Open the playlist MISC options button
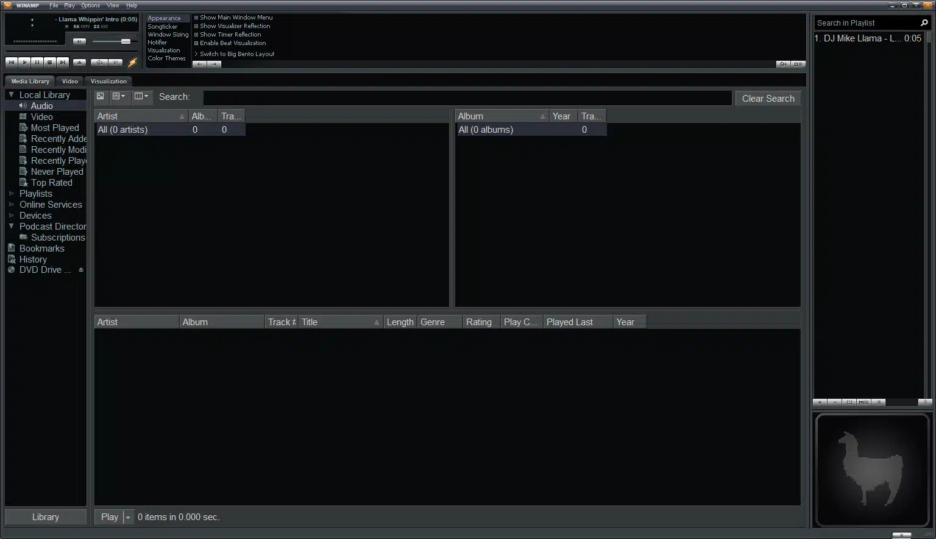The image size is (936, 539). pyautogui.click(x=863, y=403)
